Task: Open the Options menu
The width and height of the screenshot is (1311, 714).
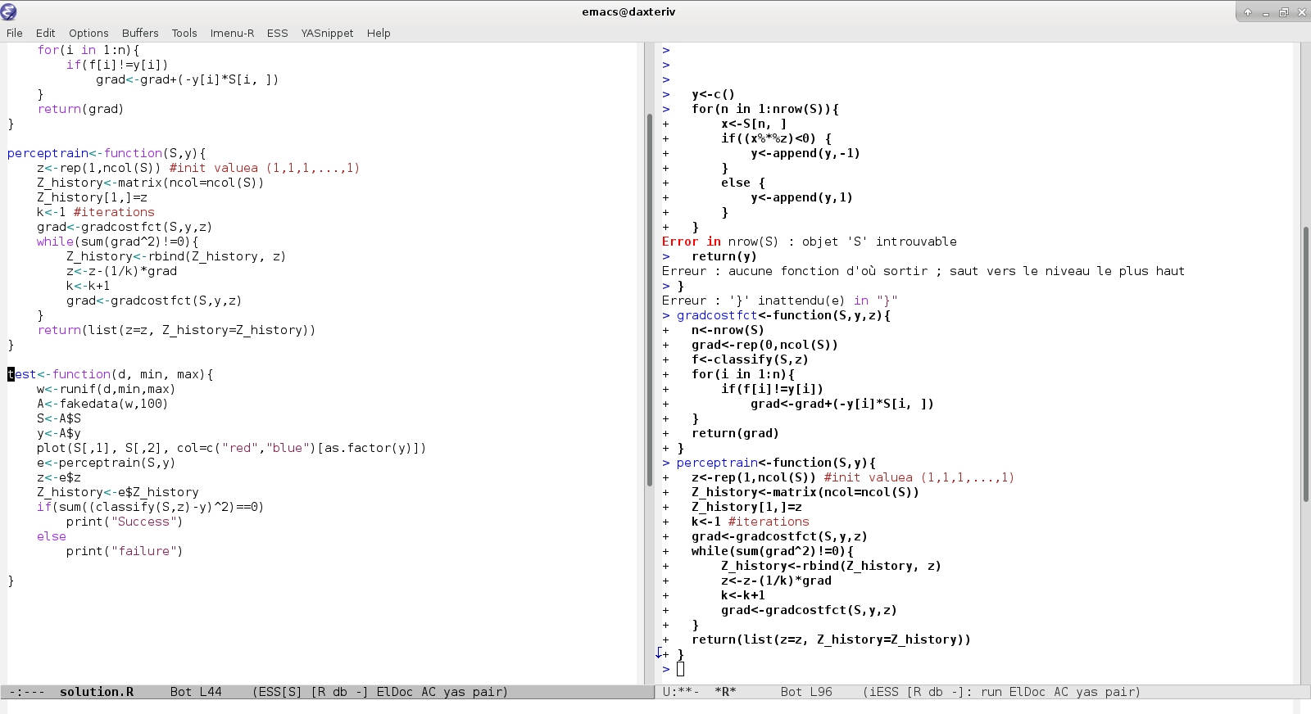Action: [88, 33]
